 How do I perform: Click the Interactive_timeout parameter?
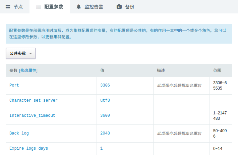tap(32, 116)
